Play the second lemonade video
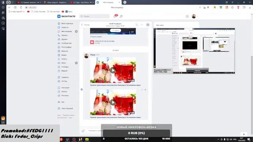Image resolution: width=253 pixels, height=142 pixels. 113,102
